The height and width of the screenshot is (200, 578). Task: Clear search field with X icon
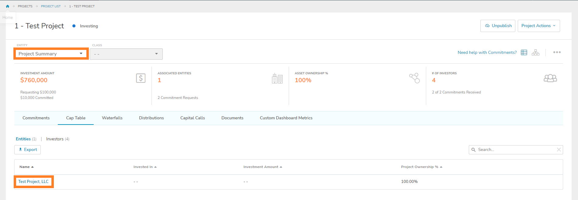click(x=559, y=149)
